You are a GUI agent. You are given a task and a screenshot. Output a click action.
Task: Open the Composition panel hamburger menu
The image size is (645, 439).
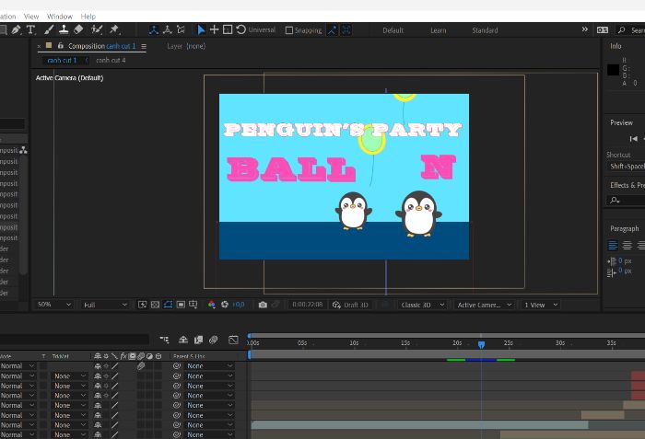144,46
